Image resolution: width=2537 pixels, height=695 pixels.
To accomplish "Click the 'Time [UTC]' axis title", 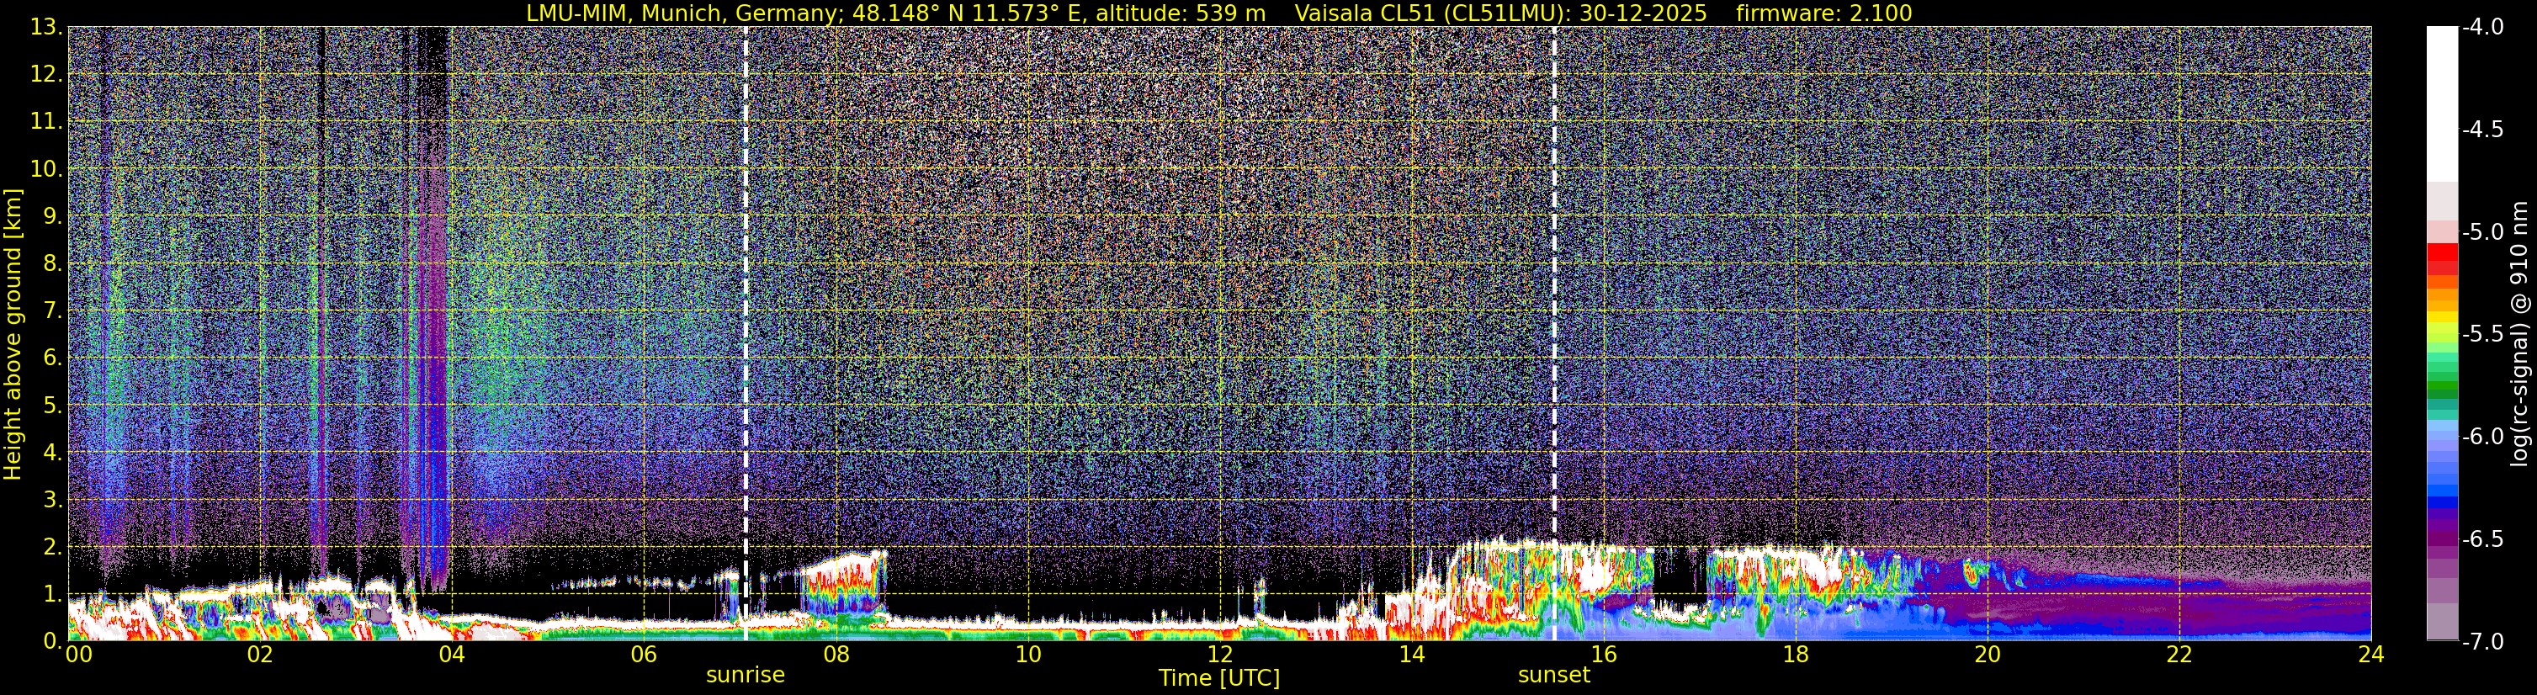I will coord(1219,678).
